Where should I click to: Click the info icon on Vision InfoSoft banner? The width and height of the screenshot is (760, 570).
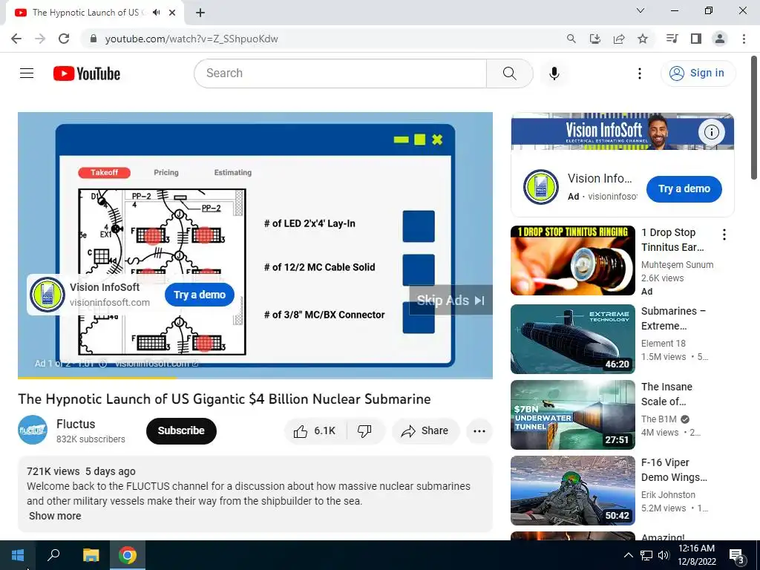711,132
